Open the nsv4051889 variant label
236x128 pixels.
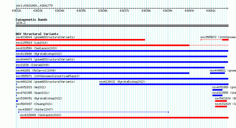(224, 87)
